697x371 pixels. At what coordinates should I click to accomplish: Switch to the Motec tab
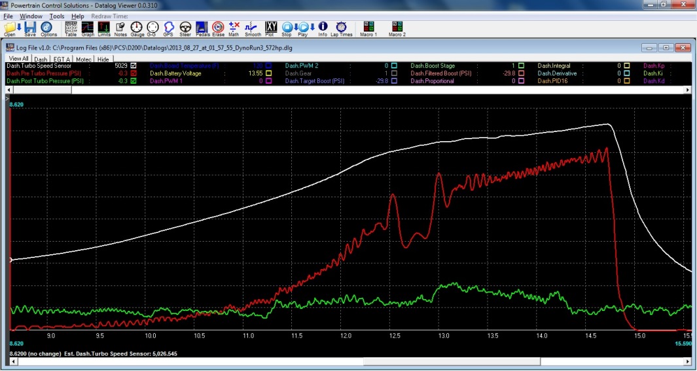[83, 59]
